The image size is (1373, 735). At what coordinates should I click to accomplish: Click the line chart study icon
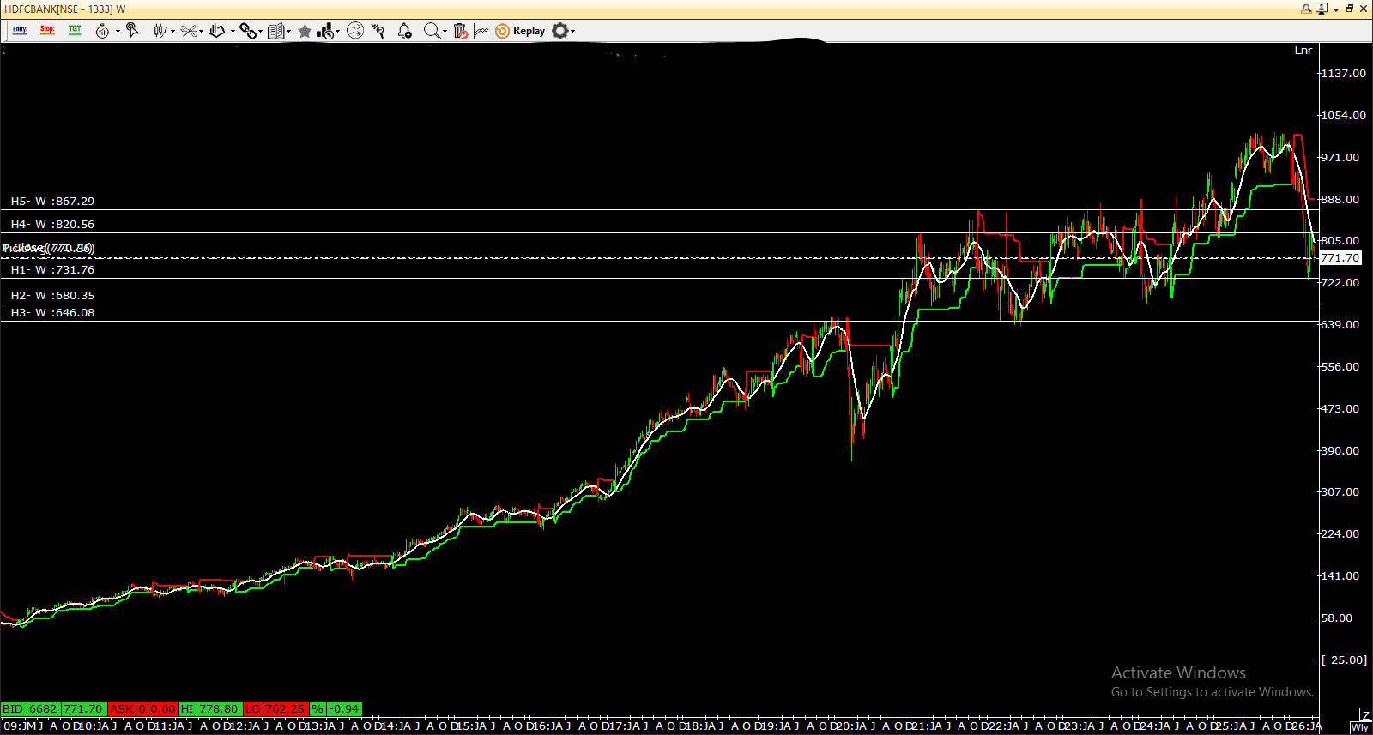coord(481,31)
